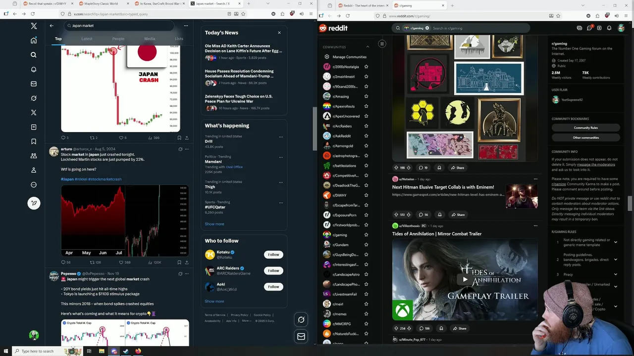Open Other communities bookmark button

tap(585, 137)
